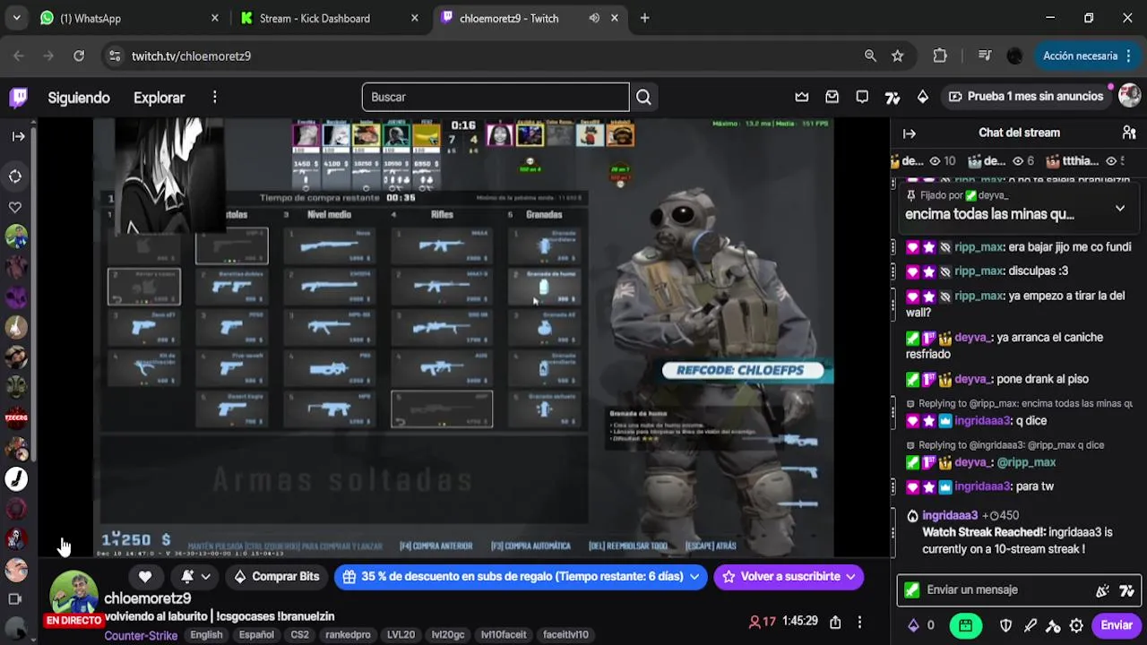Open media control icon in browser toolbar
Screen dimensions: 1147x645
tap(985, 56)
